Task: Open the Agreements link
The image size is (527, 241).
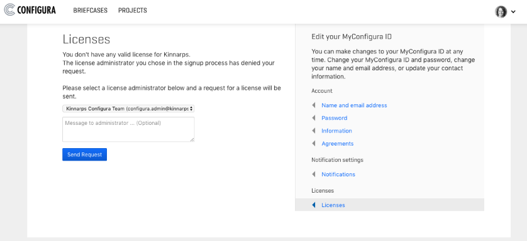Action: pyautogui.click(x=338, y=144)
